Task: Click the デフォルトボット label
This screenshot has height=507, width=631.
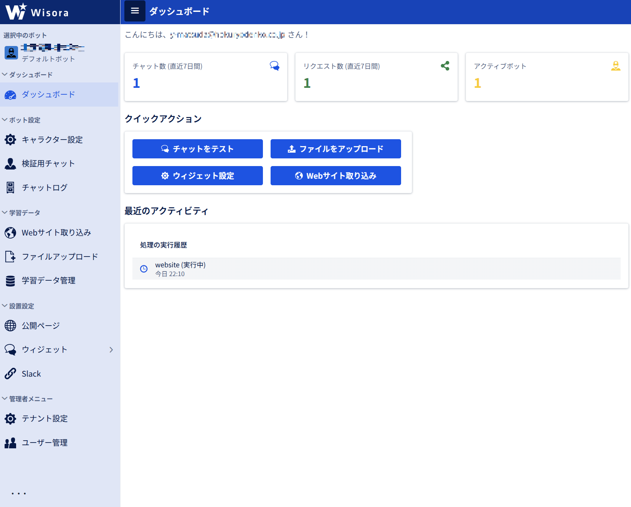Action: (x=48, y=59)
